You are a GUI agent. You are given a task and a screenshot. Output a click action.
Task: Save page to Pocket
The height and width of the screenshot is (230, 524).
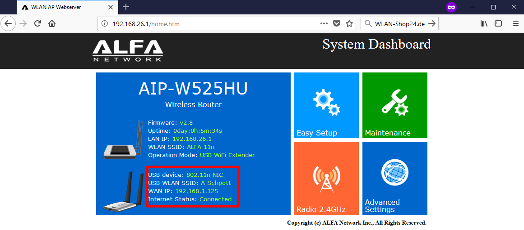point(337,24)
